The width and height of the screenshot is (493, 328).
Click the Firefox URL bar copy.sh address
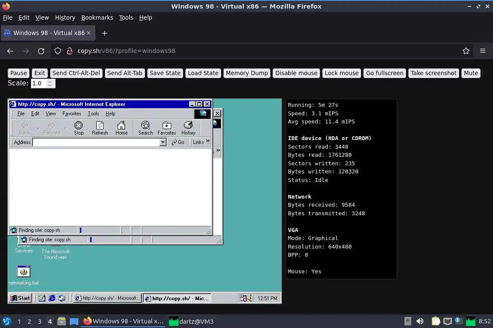click(126, 51)
